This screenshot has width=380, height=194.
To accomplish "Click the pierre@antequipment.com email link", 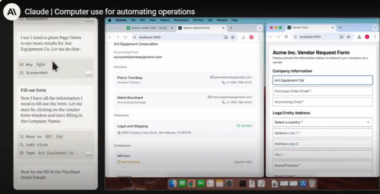I will tap(233, 77).
